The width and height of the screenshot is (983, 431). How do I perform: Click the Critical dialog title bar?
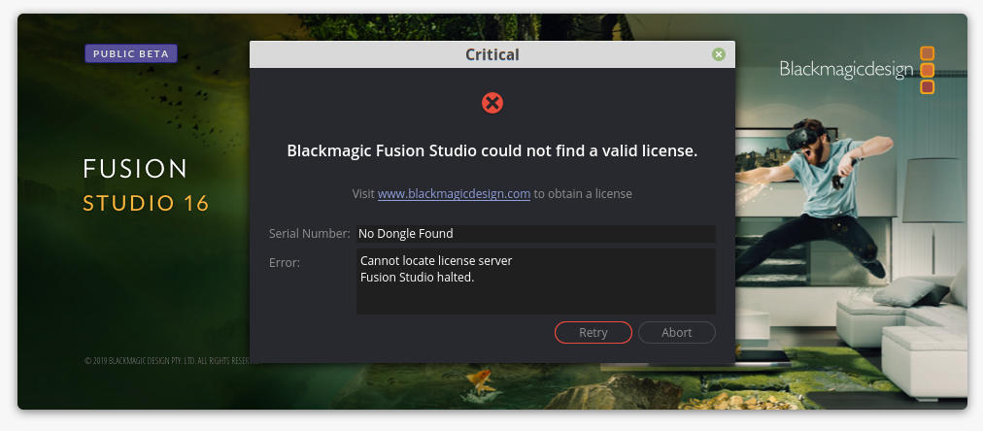pyautogui.click(x=492, y=54)
